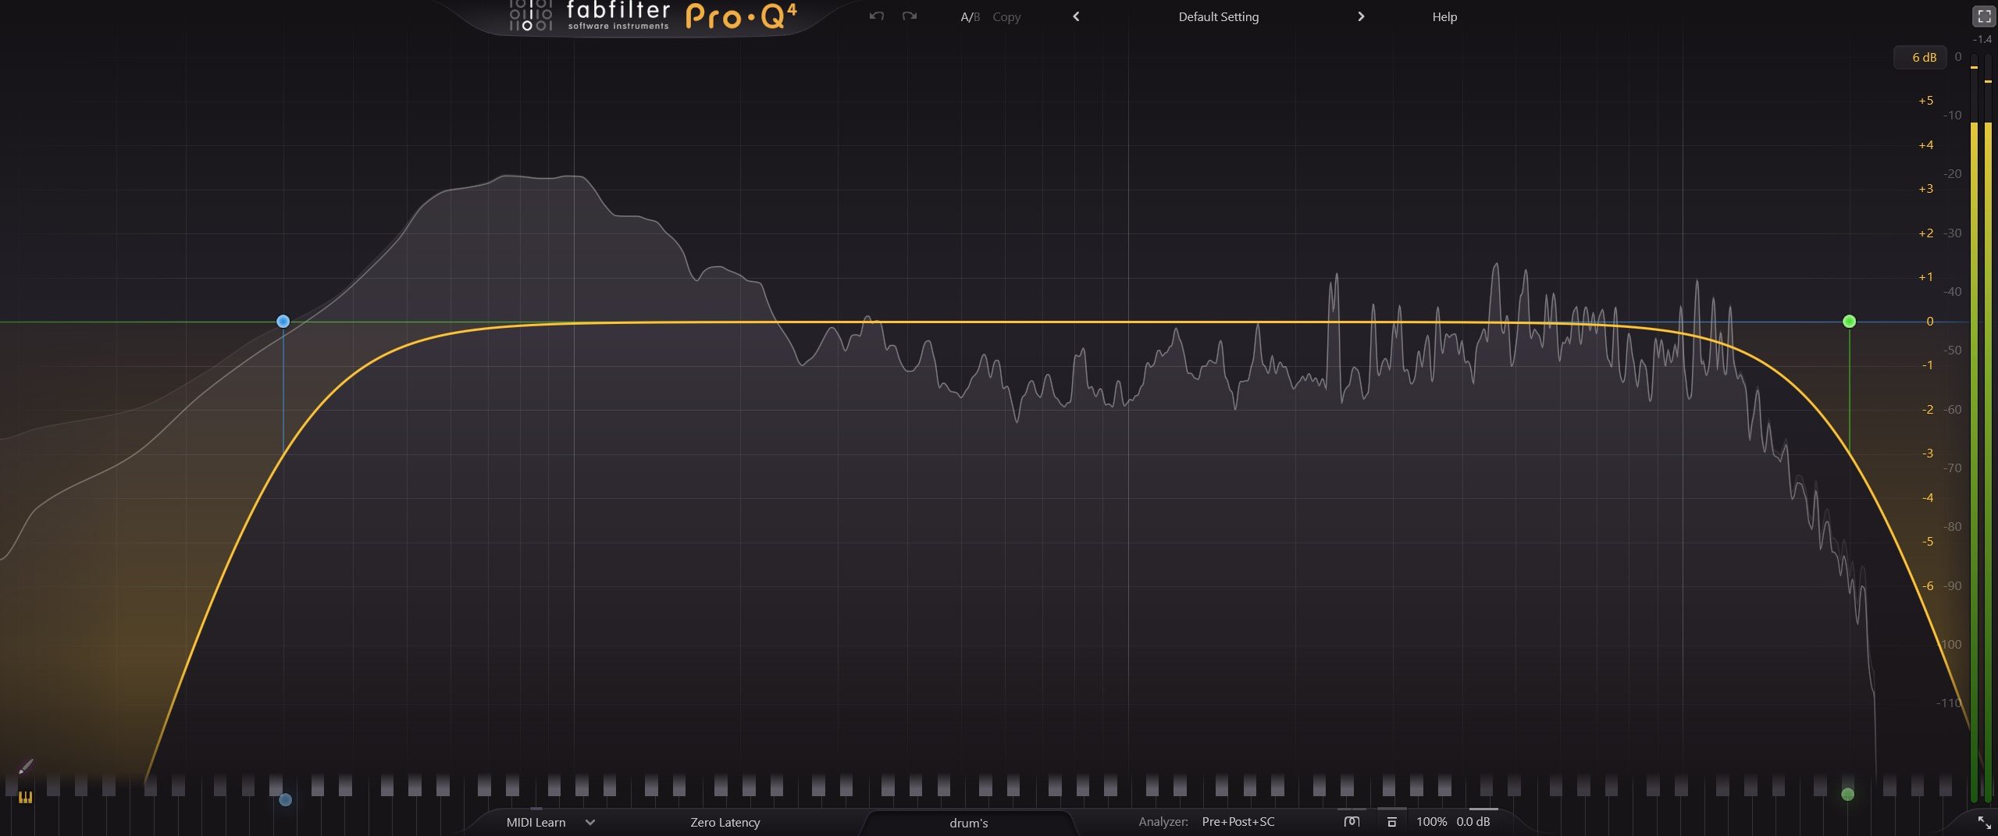1998x836 pixels.
Task: Toggle the A/B comparison state
Action: point(970,16)
